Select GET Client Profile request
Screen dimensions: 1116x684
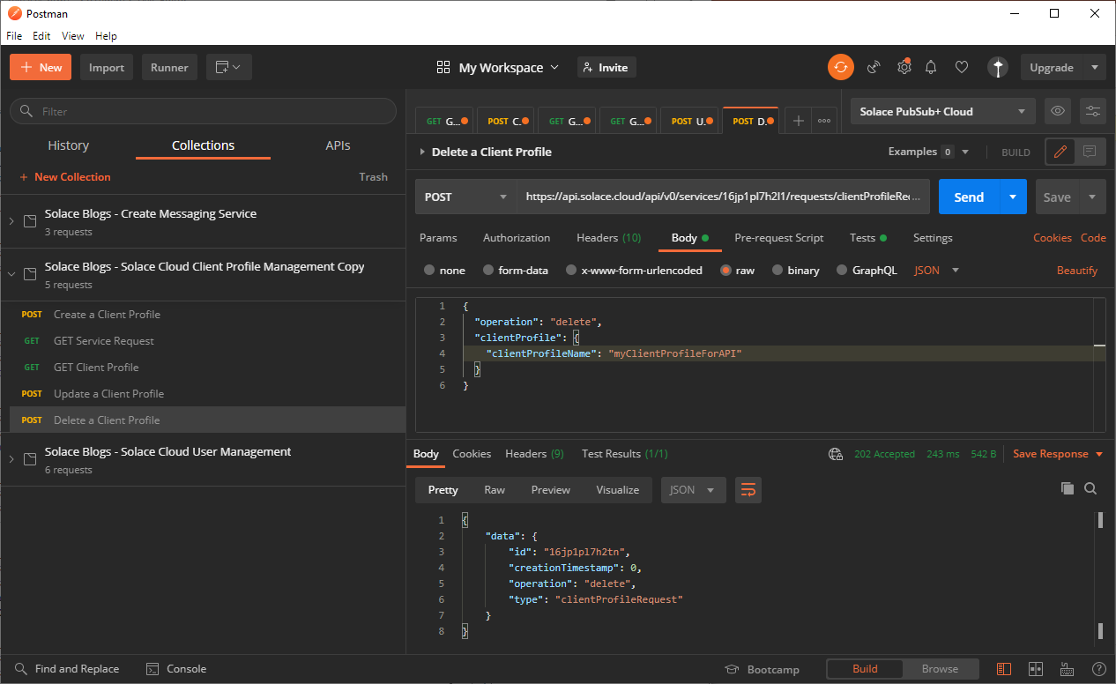point(96,368)
